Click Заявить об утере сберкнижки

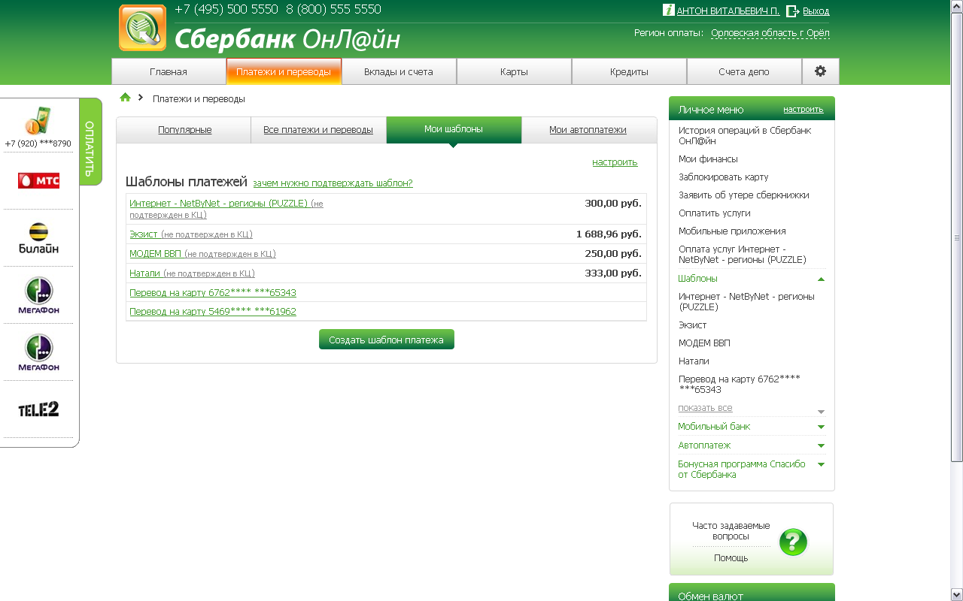744,195
